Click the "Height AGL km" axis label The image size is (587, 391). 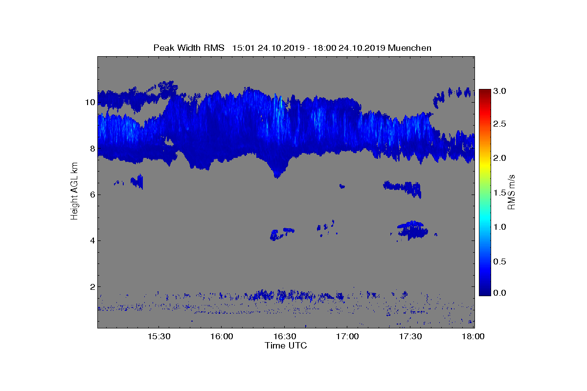click(x=74, y=192)
